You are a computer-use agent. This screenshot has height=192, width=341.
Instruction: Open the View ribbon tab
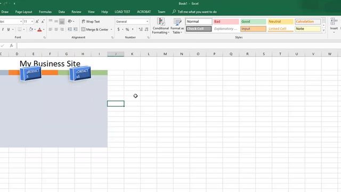pyautogui.click(x=91, y=12)
